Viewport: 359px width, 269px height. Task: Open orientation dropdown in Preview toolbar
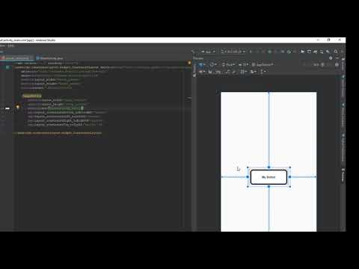[x=213, y=65]
